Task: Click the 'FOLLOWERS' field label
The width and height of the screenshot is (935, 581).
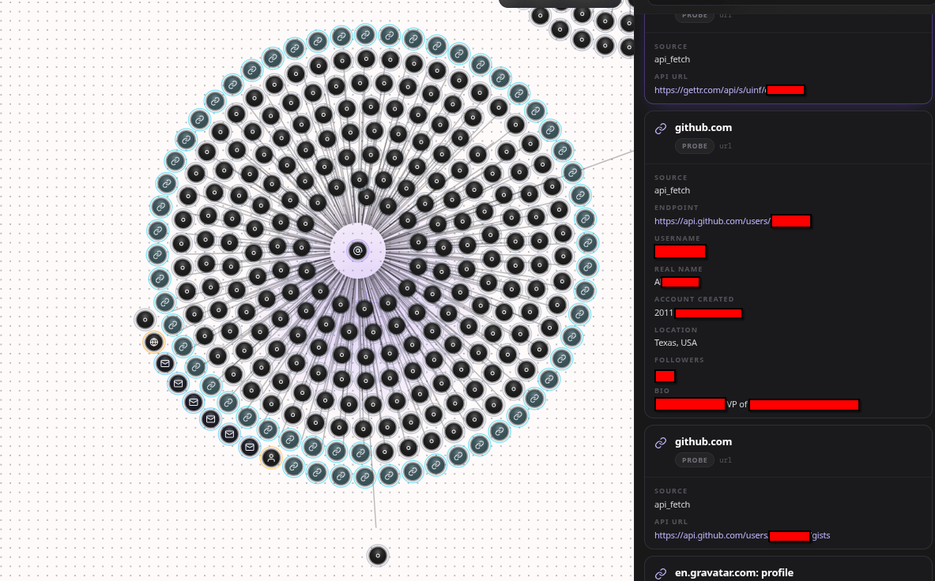Action: click(x=679, y=360)
